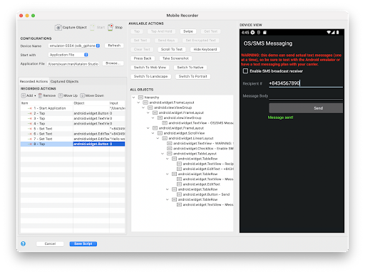
Task: Click the Move Down arrow icon
Action: [82, 95]
